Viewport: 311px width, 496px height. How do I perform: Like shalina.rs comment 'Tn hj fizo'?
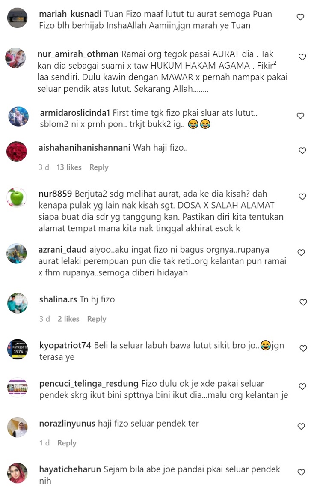303,302
